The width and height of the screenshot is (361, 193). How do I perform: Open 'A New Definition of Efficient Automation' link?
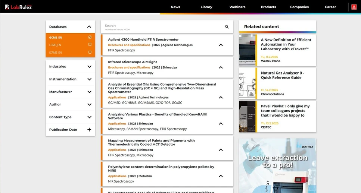tap(286, 44)
